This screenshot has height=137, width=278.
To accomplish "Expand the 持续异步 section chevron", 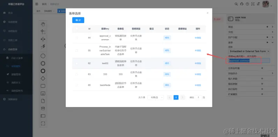I will click(x=272, y=73).
